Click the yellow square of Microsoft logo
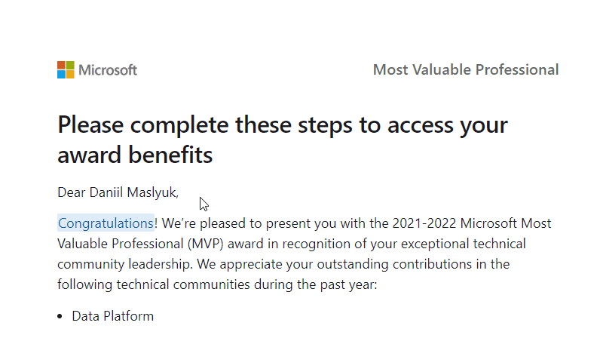This screenshot has height=338, width=603. pyautogui.click(x=70, y=74)
